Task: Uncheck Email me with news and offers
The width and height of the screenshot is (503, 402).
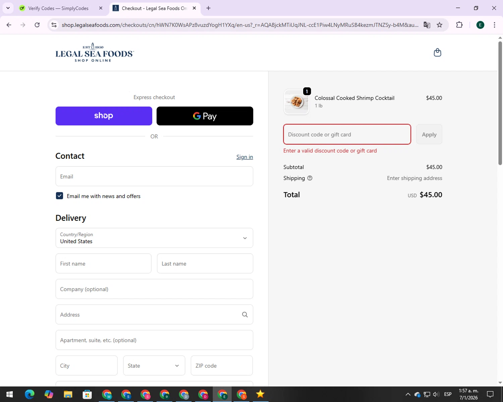Action: coord(59,196)
